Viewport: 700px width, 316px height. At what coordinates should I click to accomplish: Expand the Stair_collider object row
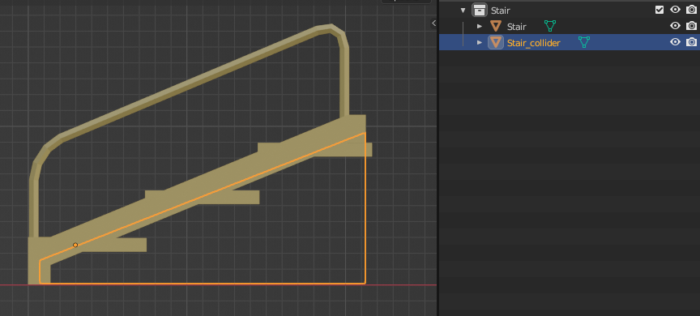coord(480,42)
